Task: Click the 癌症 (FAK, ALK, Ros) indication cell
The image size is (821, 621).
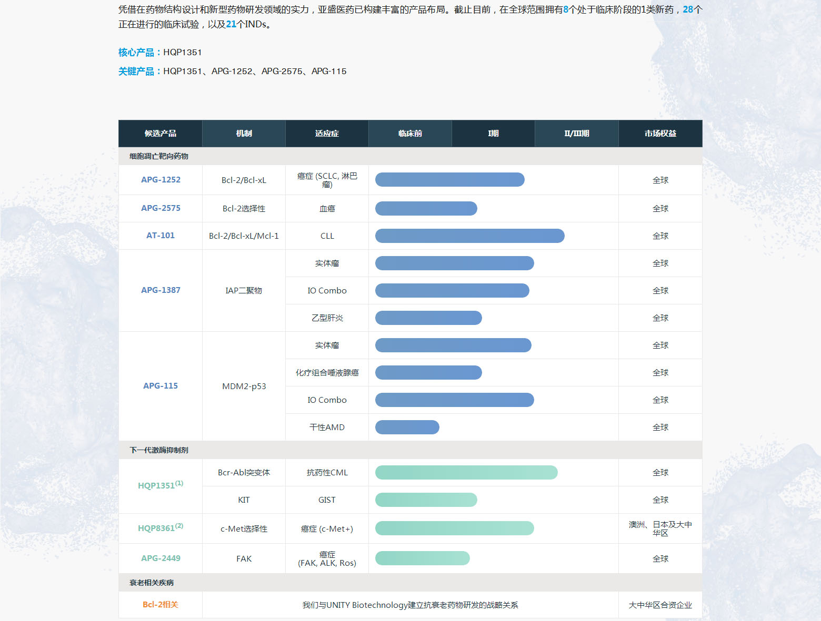Action: (x=327, y=558)
